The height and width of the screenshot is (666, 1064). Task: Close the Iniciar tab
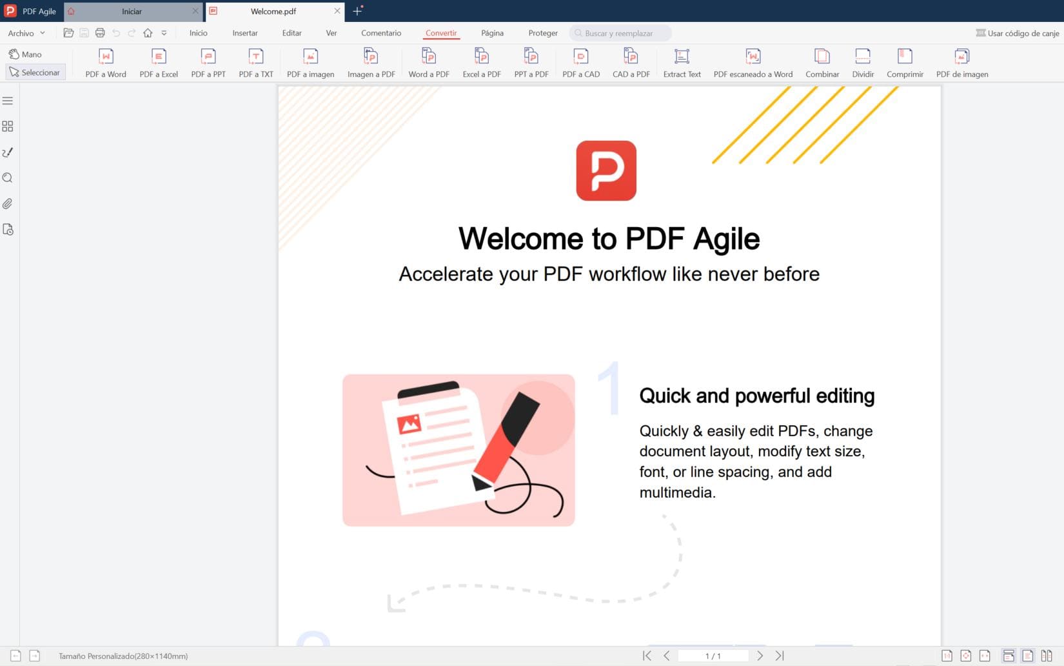tap(195, 11)
